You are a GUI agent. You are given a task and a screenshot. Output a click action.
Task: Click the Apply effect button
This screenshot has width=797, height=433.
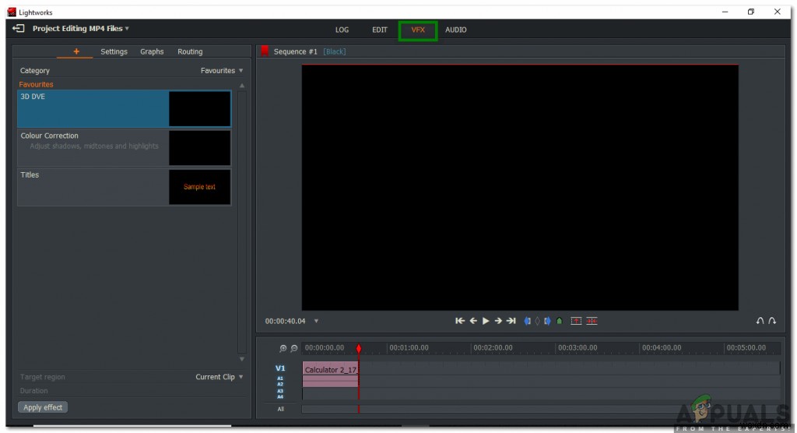pos(43,407)
